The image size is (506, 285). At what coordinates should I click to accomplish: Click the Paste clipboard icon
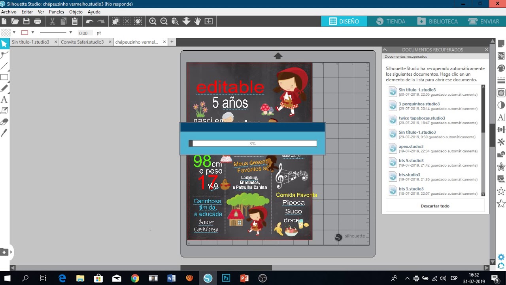point(74,21)
